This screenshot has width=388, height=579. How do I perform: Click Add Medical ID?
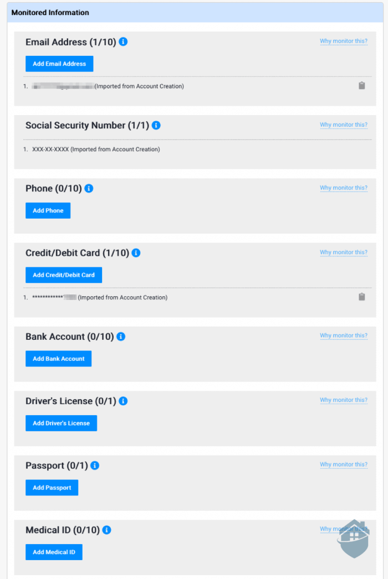[x=54, y=552]
